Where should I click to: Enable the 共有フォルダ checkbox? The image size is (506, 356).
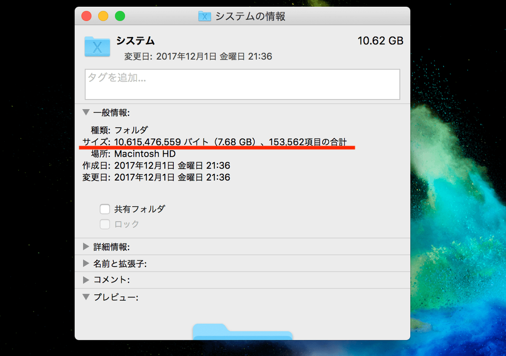click(x=105, y=209)
